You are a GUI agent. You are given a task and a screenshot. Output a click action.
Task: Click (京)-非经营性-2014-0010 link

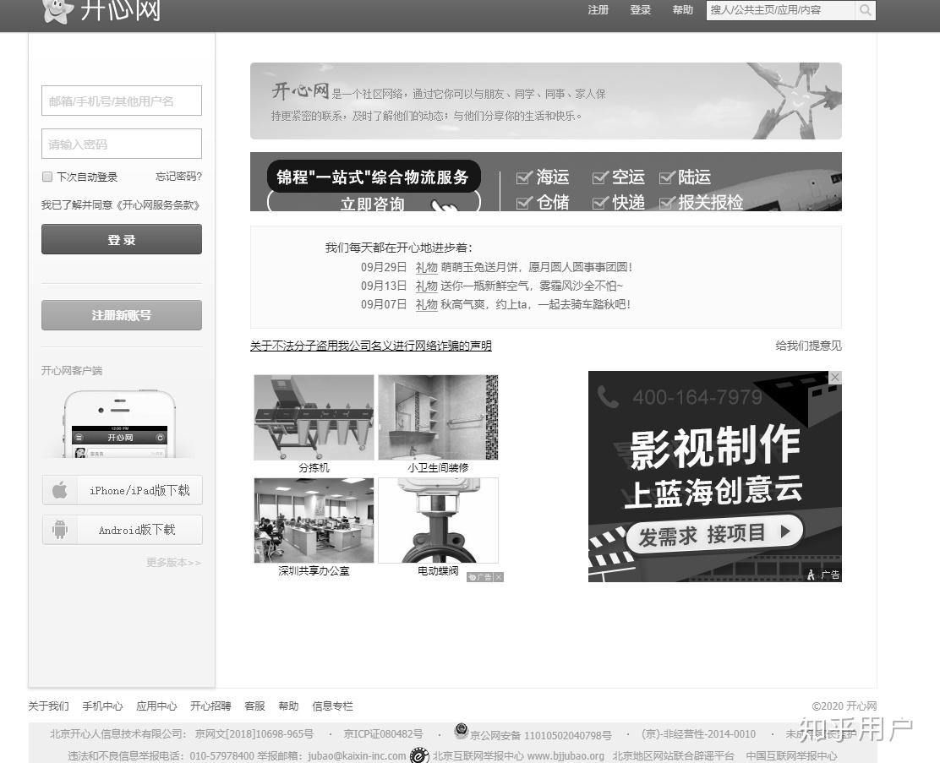tap(698, 734)
